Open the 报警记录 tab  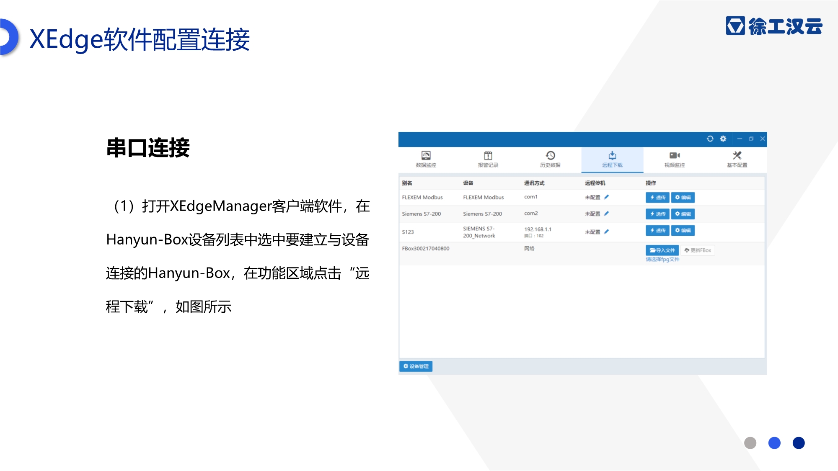pyautogui.click(x=488, y=160)
